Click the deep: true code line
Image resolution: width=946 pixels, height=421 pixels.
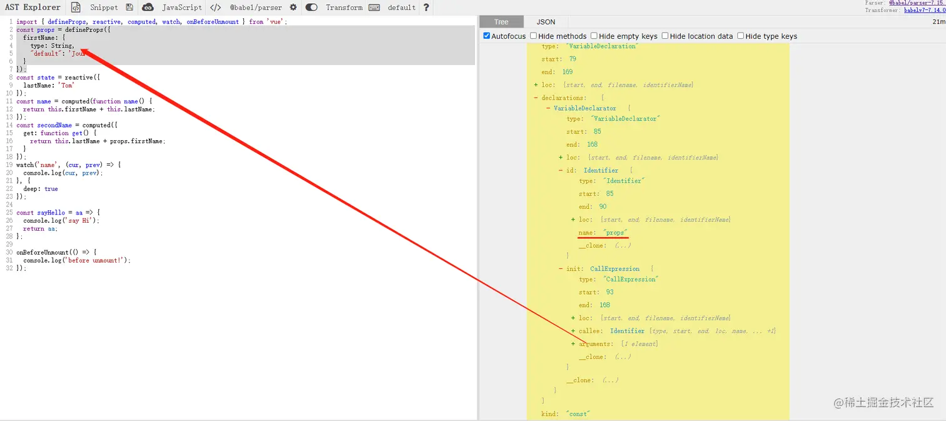click(x=41, y=189)
